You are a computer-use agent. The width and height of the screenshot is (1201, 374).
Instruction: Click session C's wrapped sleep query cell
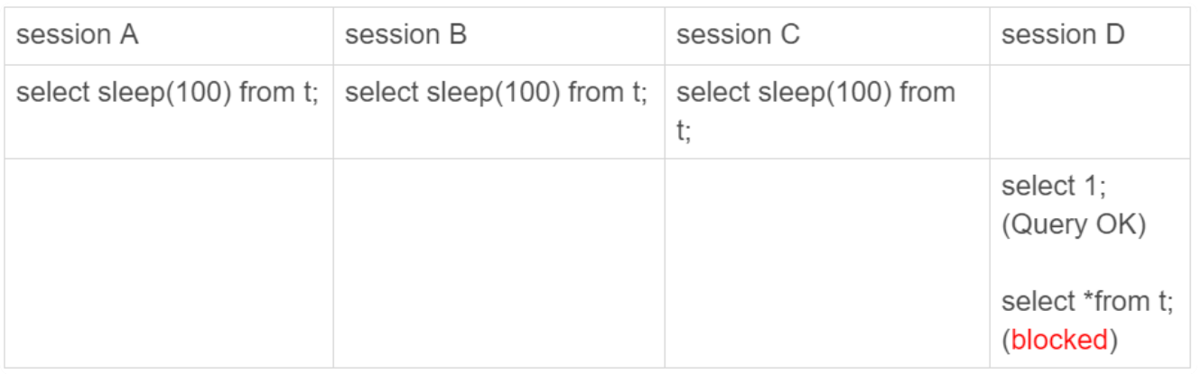(x=815, y=108)
